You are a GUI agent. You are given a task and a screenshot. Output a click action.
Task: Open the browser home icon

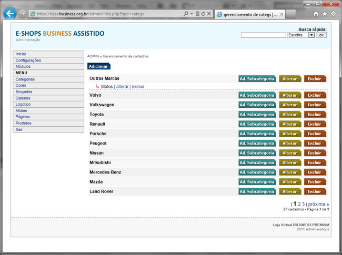tap(316, 14)
